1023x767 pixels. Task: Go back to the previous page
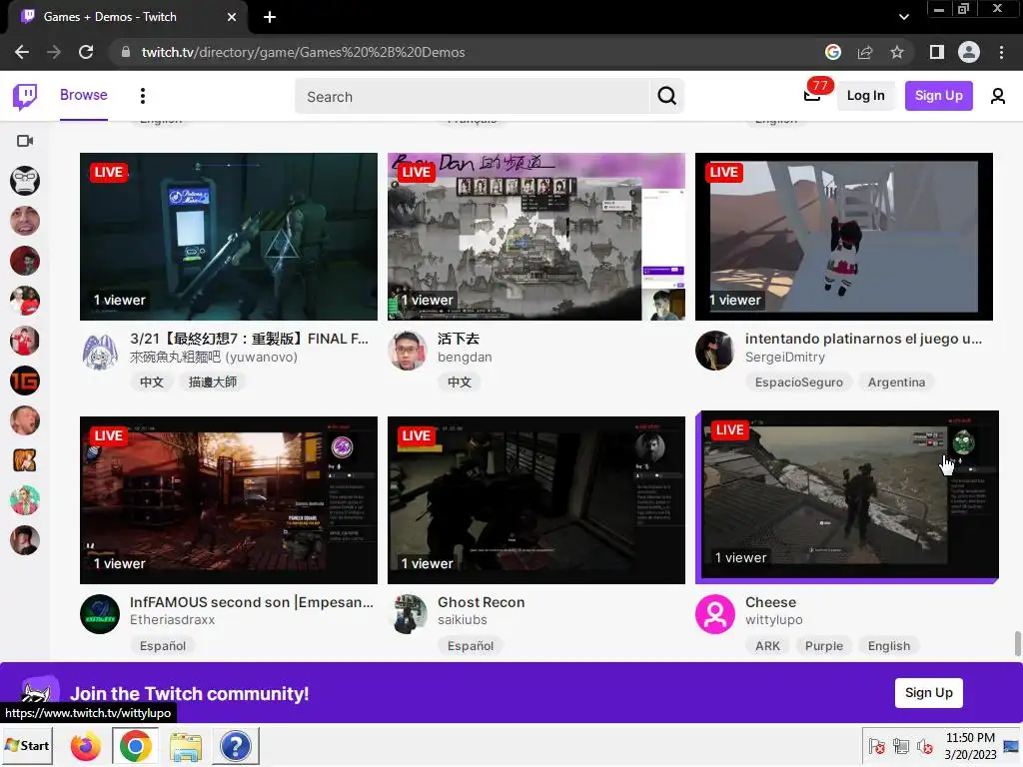point(22,52)
